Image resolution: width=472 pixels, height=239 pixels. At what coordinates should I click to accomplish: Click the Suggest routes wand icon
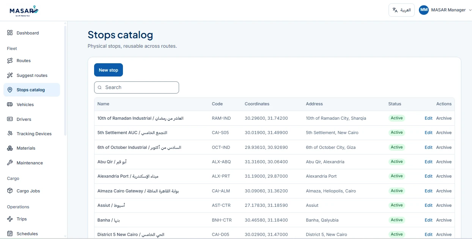tap(10, 75)
